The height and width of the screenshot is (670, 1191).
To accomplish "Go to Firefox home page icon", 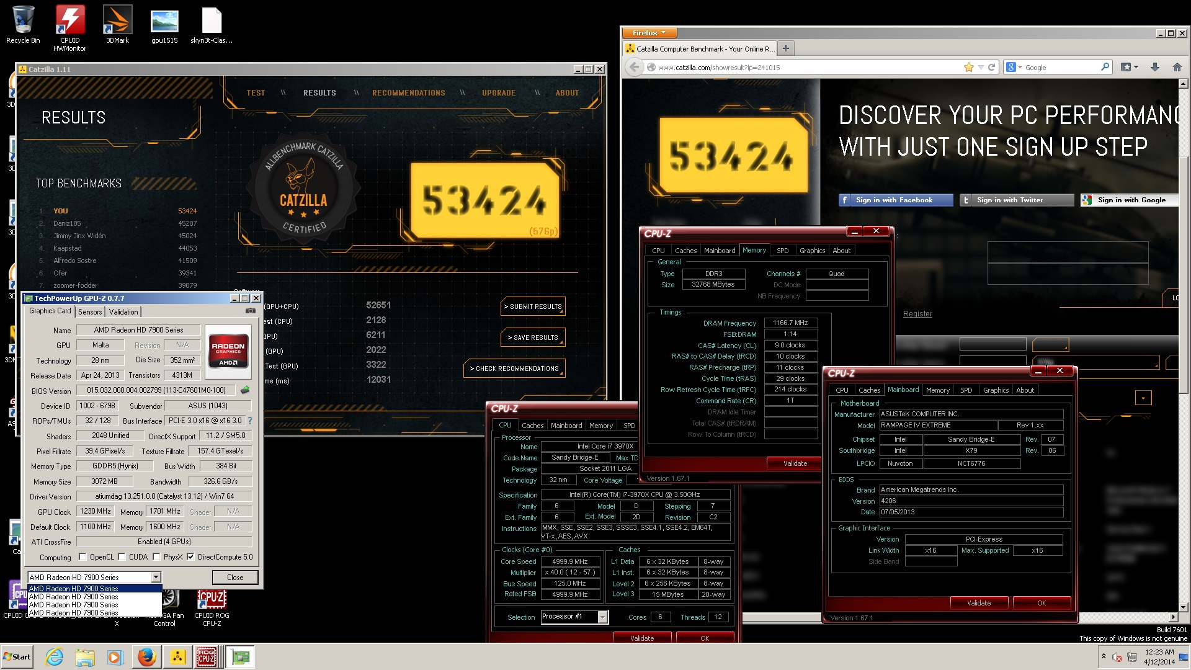I will click(1177, 67).
